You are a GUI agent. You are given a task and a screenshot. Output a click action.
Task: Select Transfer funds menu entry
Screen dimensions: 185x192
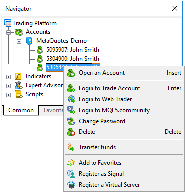(x=124, y=147)
